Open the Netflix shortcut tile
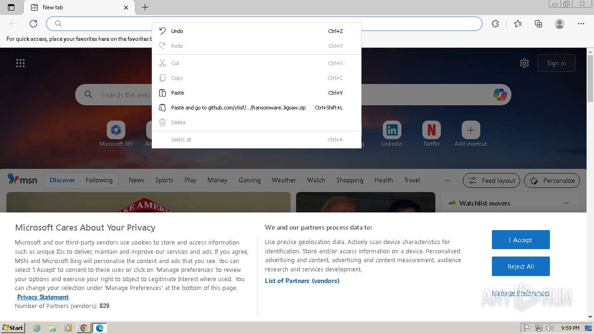The image size is (594, 334). click(x=432, y=134)
